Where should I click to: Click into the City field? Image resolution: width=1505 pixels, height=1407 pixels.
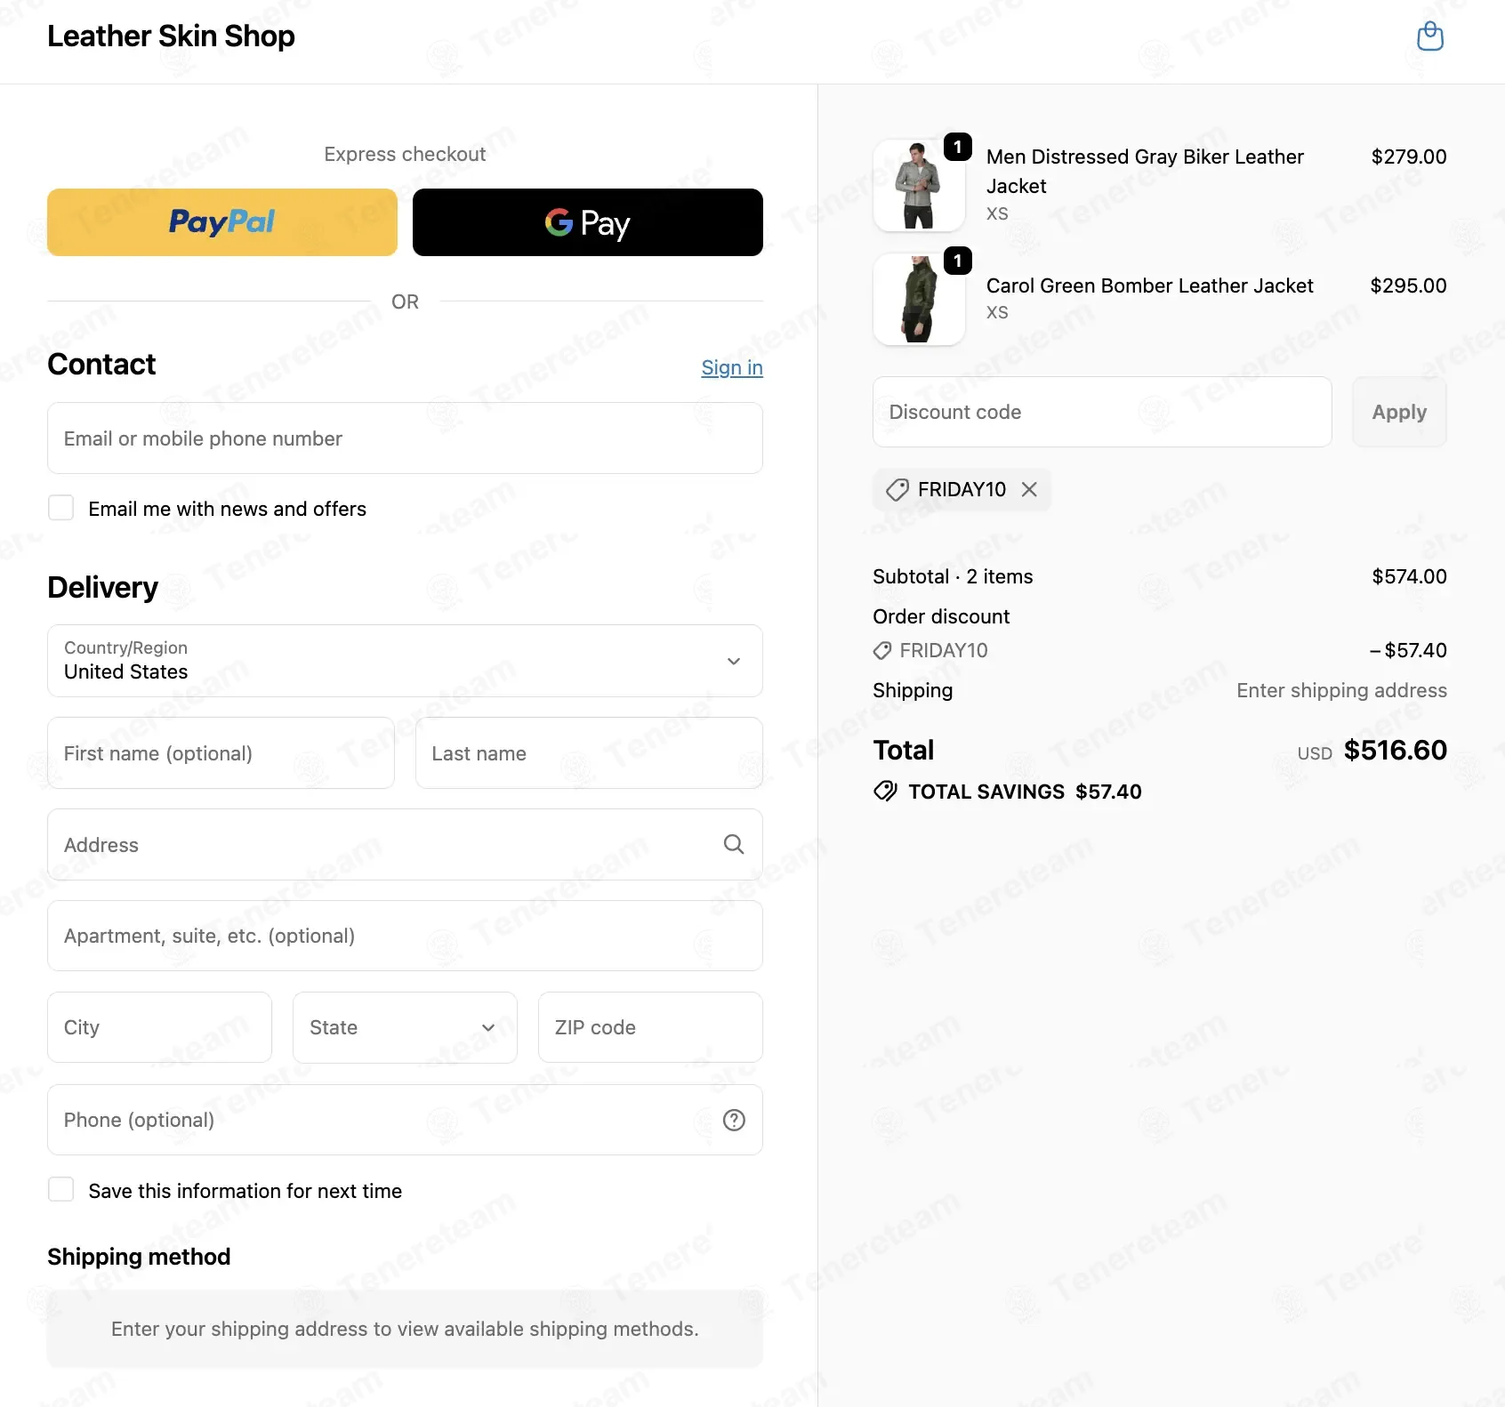click(x=159, y=1027)
